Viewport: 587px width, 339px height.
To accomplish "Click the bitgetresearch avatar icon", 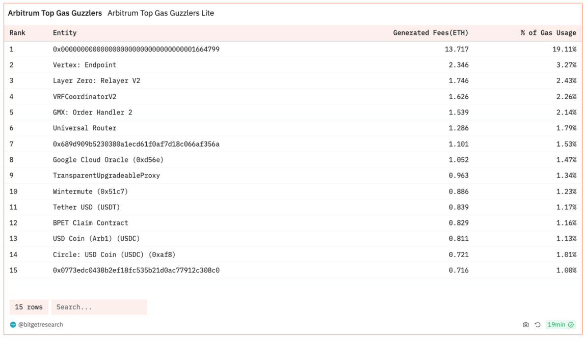I will click(13, 325).
